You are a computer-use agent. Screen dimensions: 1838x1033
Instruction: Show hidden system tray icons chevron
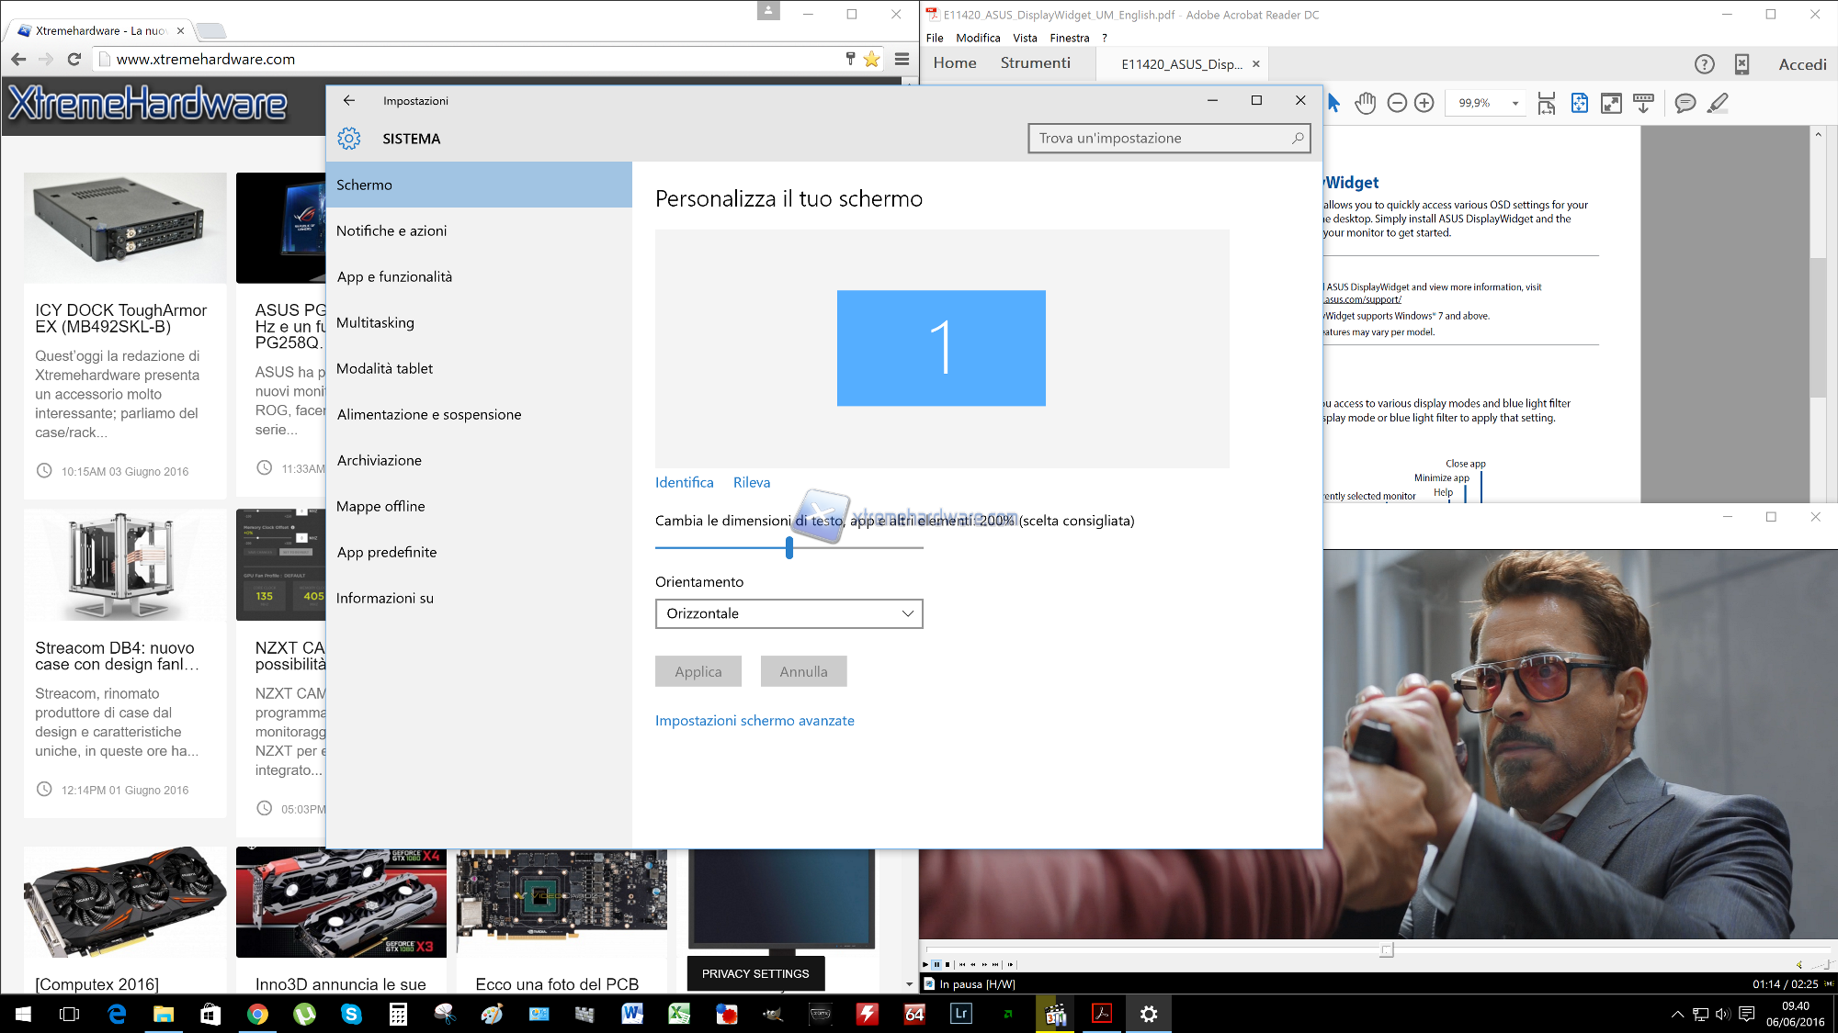(x=1677, y=1014)
